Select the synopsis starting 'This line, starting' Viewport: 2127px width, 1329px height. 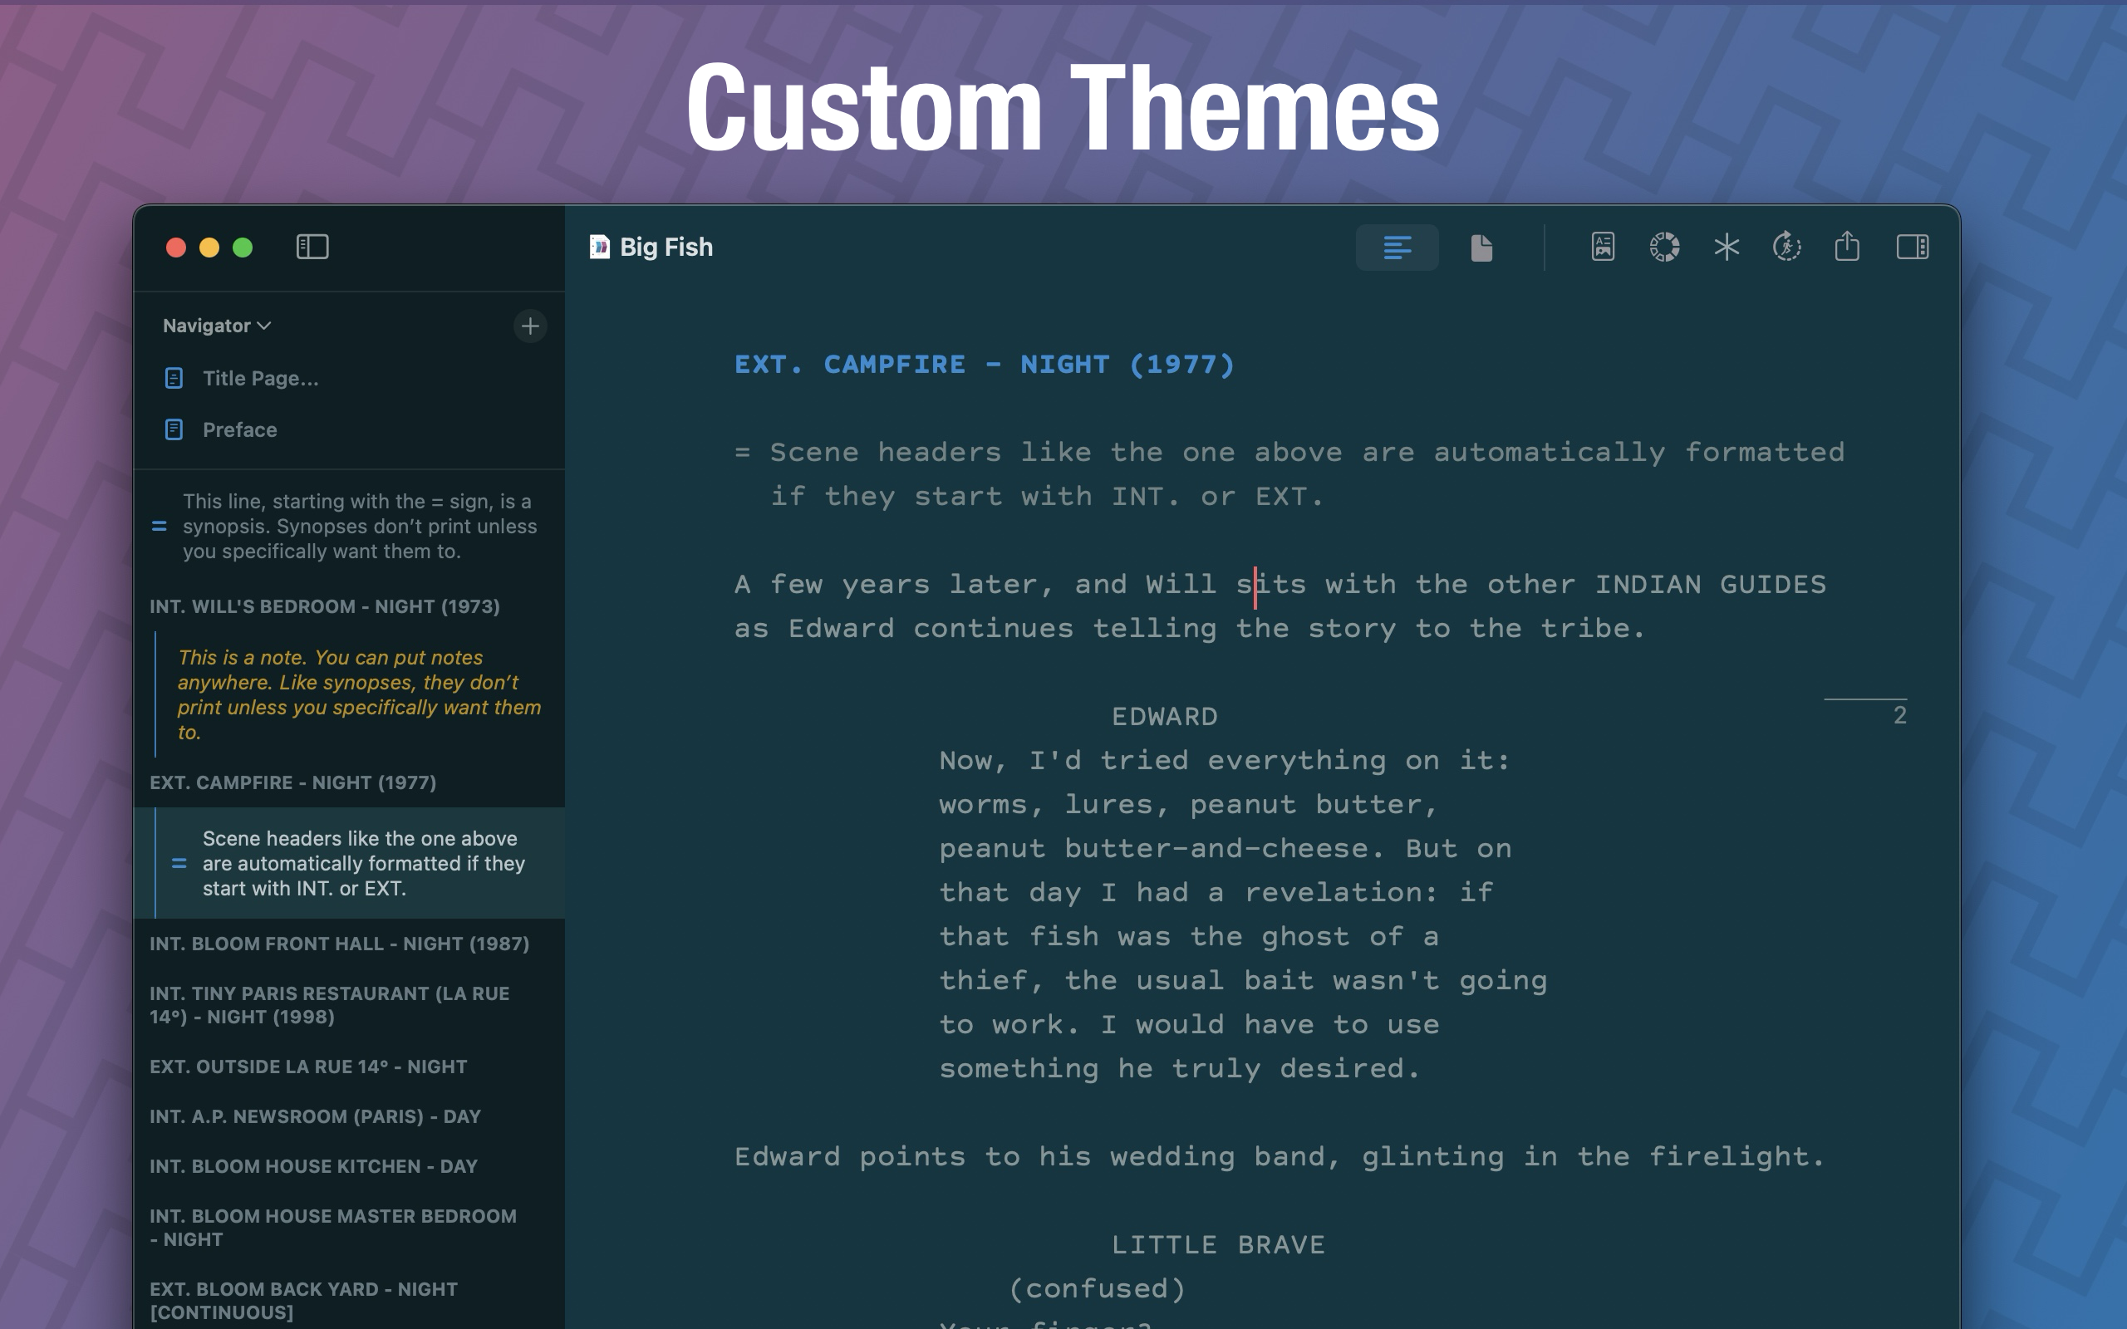click(x=361, y=526)
